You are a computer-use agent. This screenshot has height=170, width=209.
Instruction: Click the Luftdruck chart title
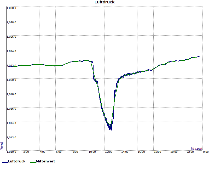click(104, 2)
